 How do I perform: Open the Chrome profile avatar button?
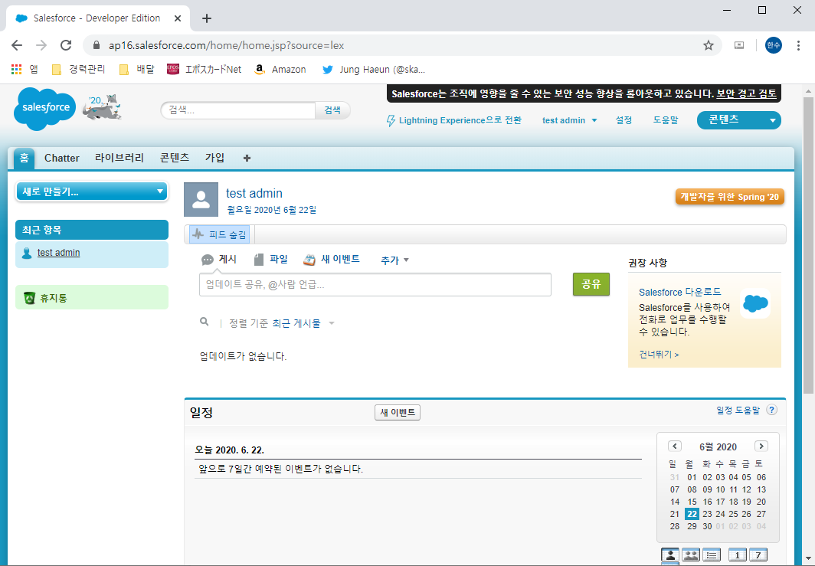(x=774, y=45)
